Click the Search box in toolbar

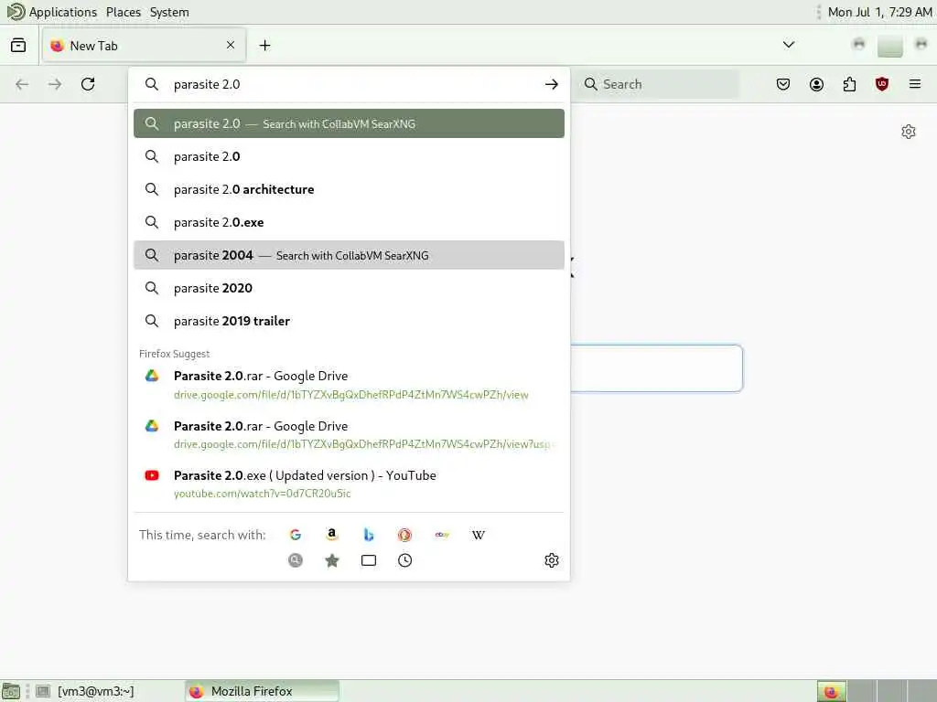click(x=657, y=84)
